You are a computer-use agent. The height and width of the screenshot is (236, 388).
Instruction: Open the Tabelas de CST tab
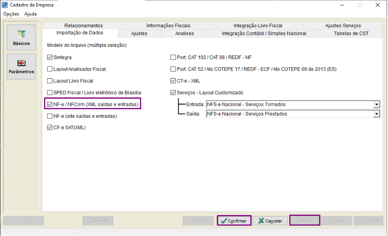[x=351, y=33]
